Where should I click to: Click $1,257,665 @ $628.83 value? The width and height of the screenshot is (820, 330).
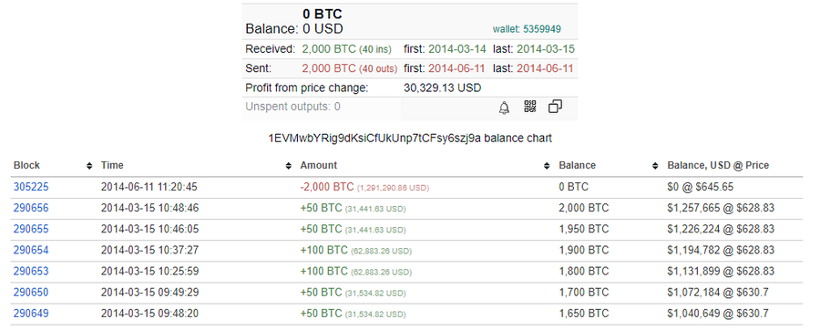click(721, 208)
